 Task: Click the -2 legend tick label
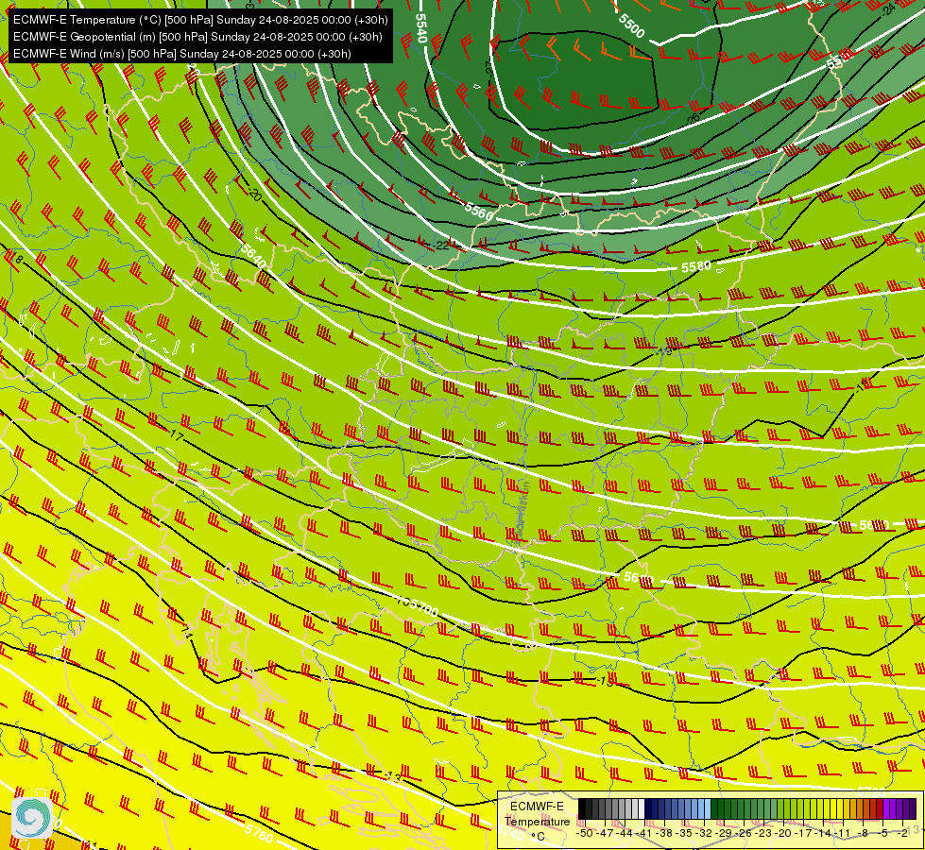[x=904, y=833]
